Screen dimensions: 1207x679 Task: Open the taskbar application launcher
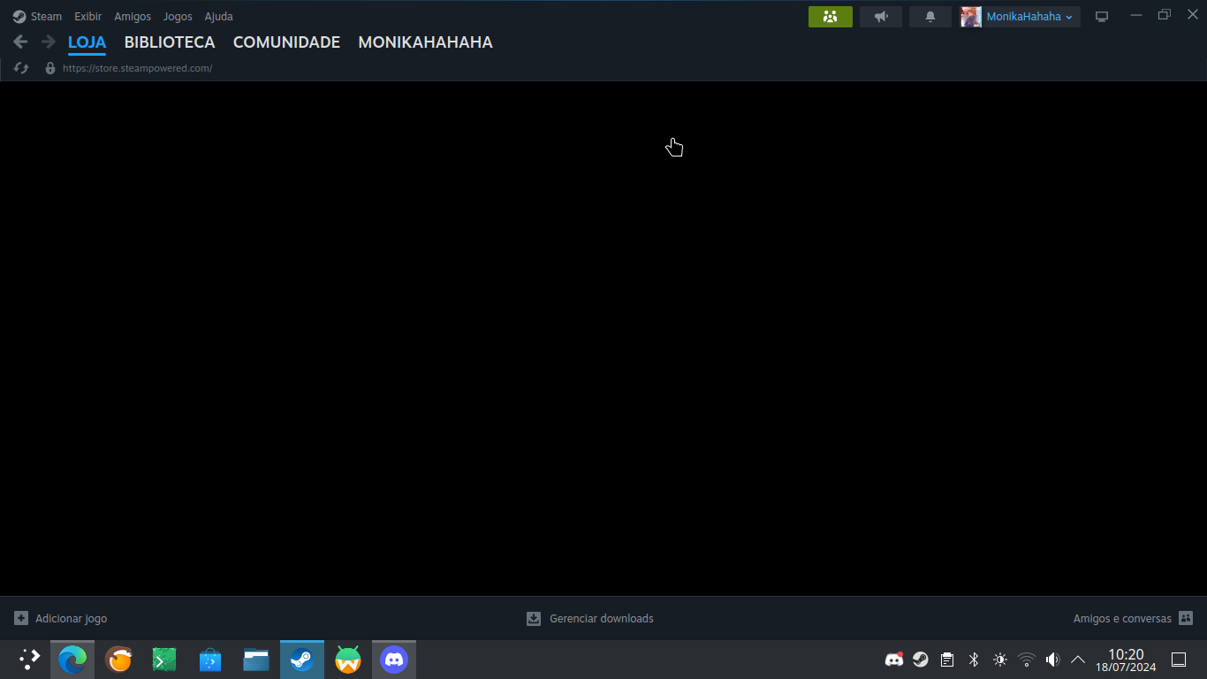coord(29,660)
